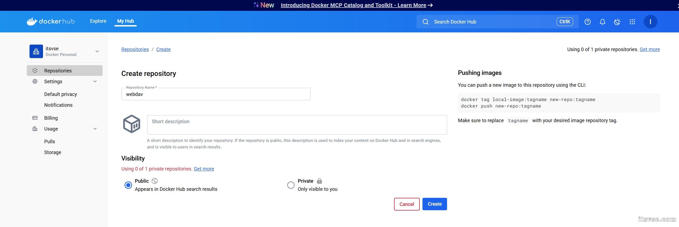
Task: Click the arrow icon after Learn More
Action: pyautogui.click(x=430, y=5)
